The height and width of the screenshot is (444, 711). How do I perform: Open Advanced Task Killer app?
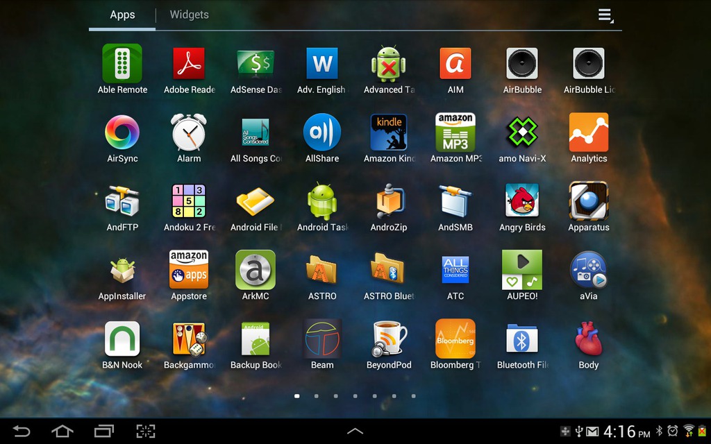[x=389, y=63]
